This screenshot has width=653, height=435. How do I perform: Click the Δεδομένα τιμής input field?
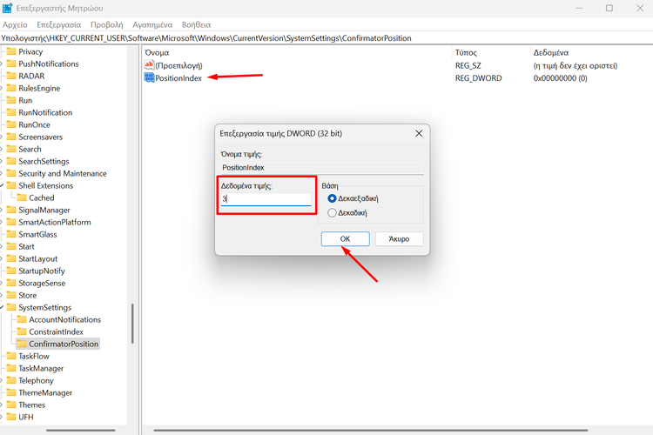point(266,199)
